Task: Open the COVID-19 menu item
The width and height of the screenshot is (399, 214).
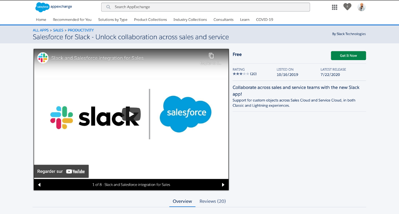Action: [x=265, y=19]
